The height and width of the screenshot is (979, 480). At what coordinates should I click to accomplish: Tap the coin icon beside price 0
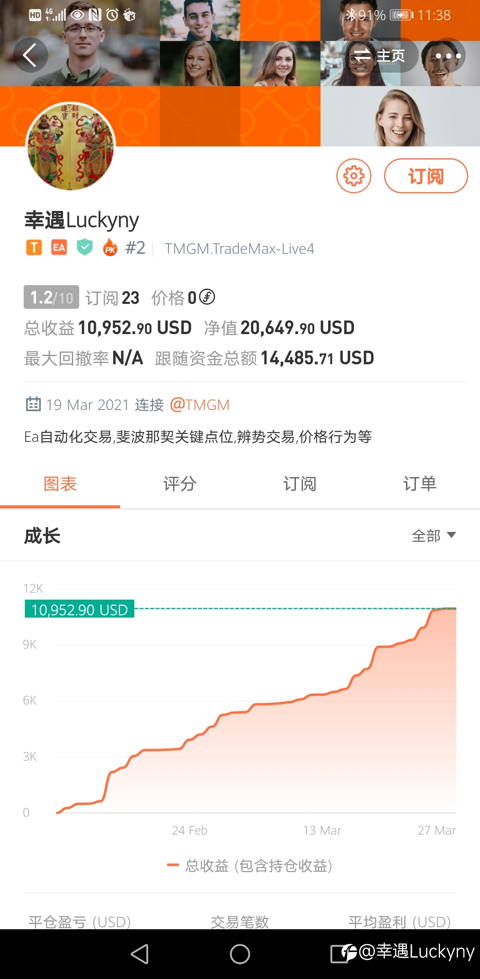pyautogui.click(x=207, y=297)
